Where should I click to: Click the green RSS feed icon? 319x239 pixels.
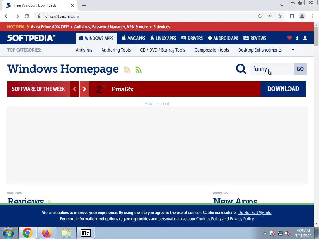tap(138, 70)
